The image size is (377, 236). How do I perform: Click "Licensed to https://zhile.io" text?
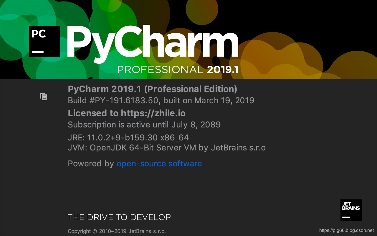(127, 113)
